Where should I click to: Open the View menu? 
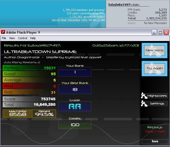(12, 38)
